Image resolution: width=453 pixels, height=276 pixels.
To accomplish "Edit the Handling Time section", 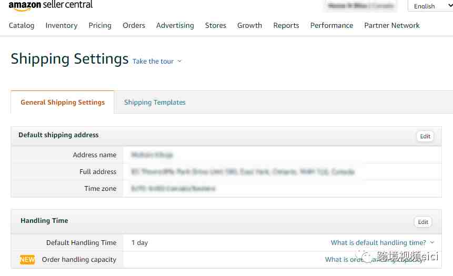I will (x=423, y=222).
